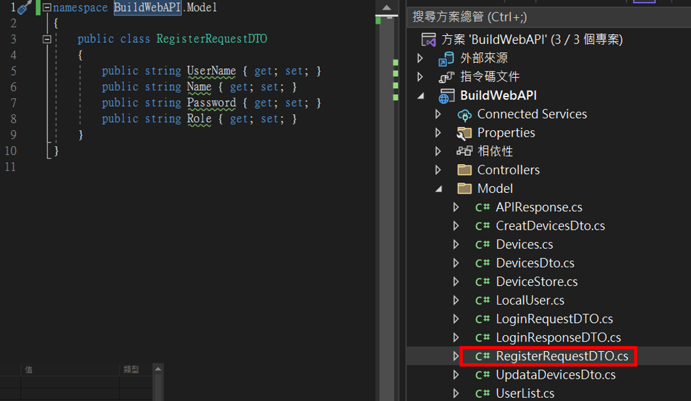
Task: Click the 外部來源 external sources icon
Action: click(446, 59)
